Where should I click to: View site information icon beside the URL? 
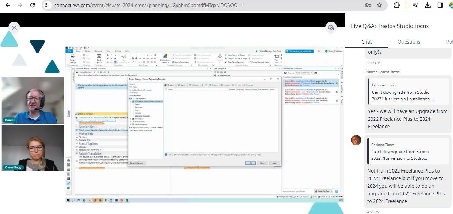click(48, 5)
